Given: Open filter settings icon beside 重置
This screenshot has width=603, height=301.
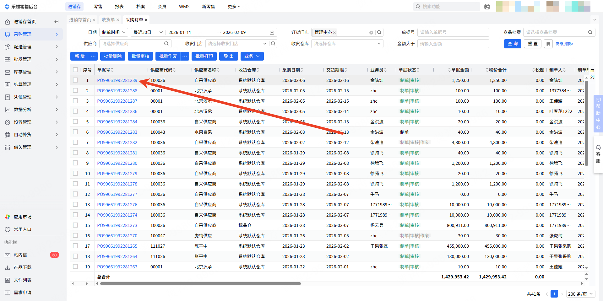Looking at the screenshot, I should pos(548,44).
